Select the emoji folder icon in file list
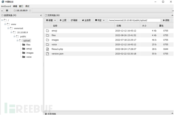The height and width of the screenshot is (115, 174). (47, 31)
